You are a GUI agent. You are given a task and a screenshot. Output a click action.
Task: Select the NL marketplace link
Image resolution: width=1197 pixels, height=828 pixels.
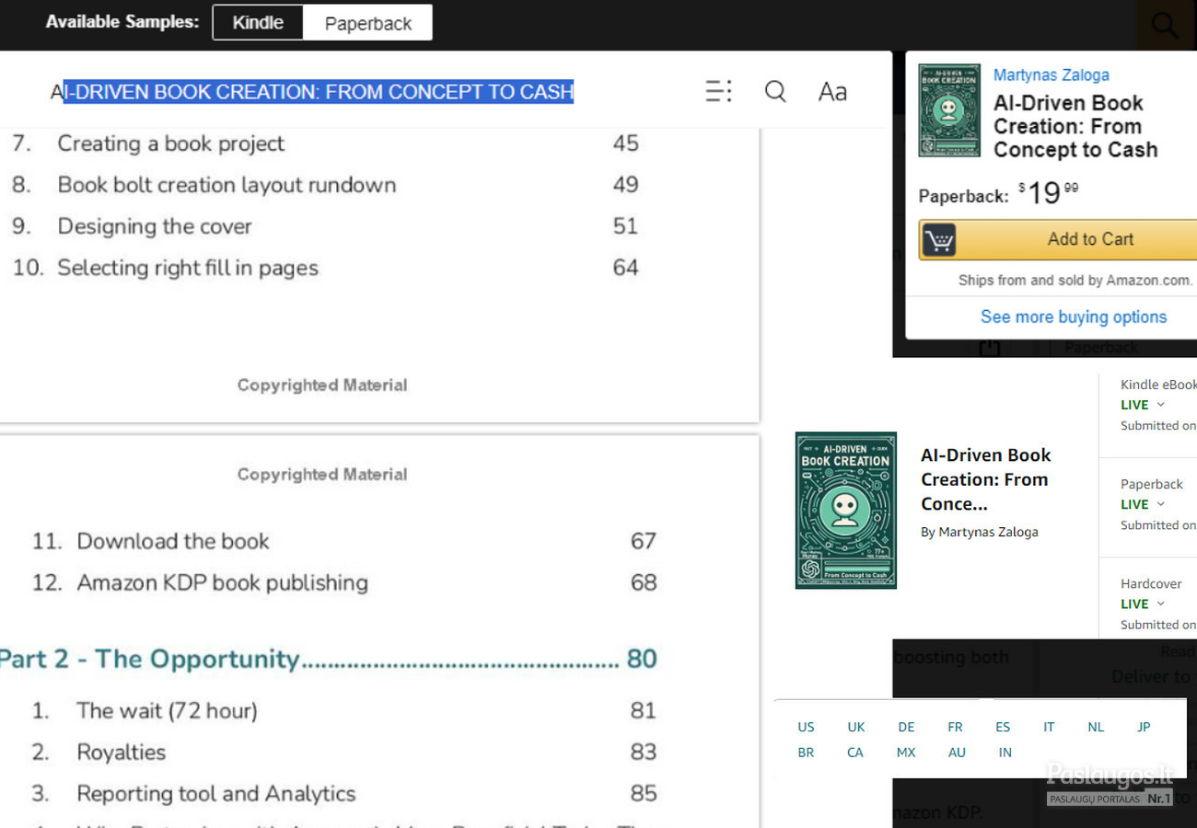point(1096,727)
